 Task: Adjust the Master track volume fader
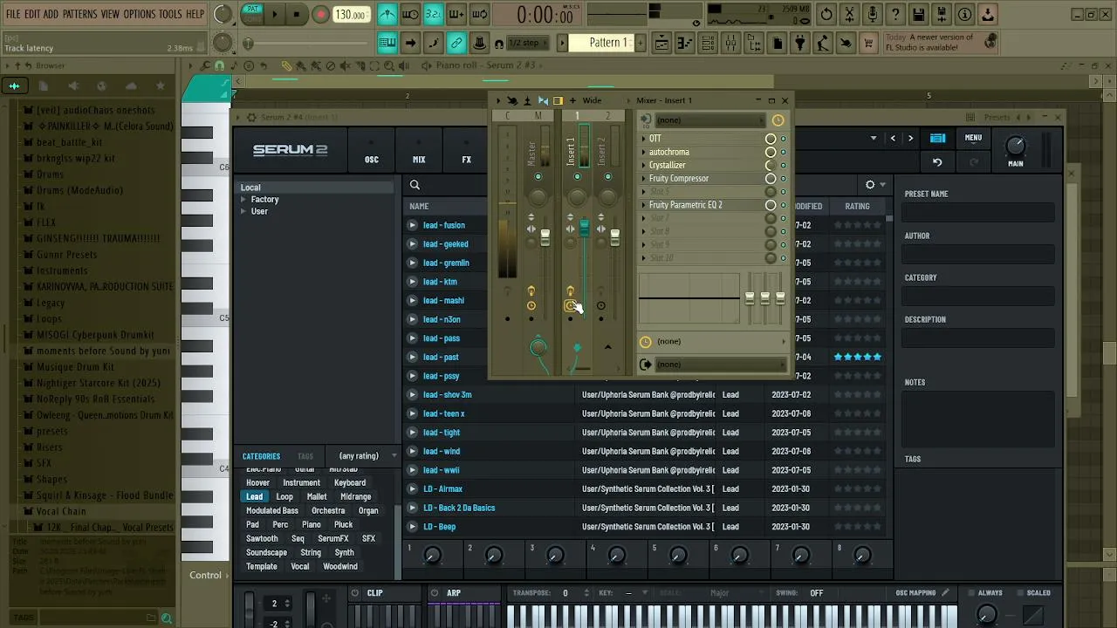tap(545, 235)
